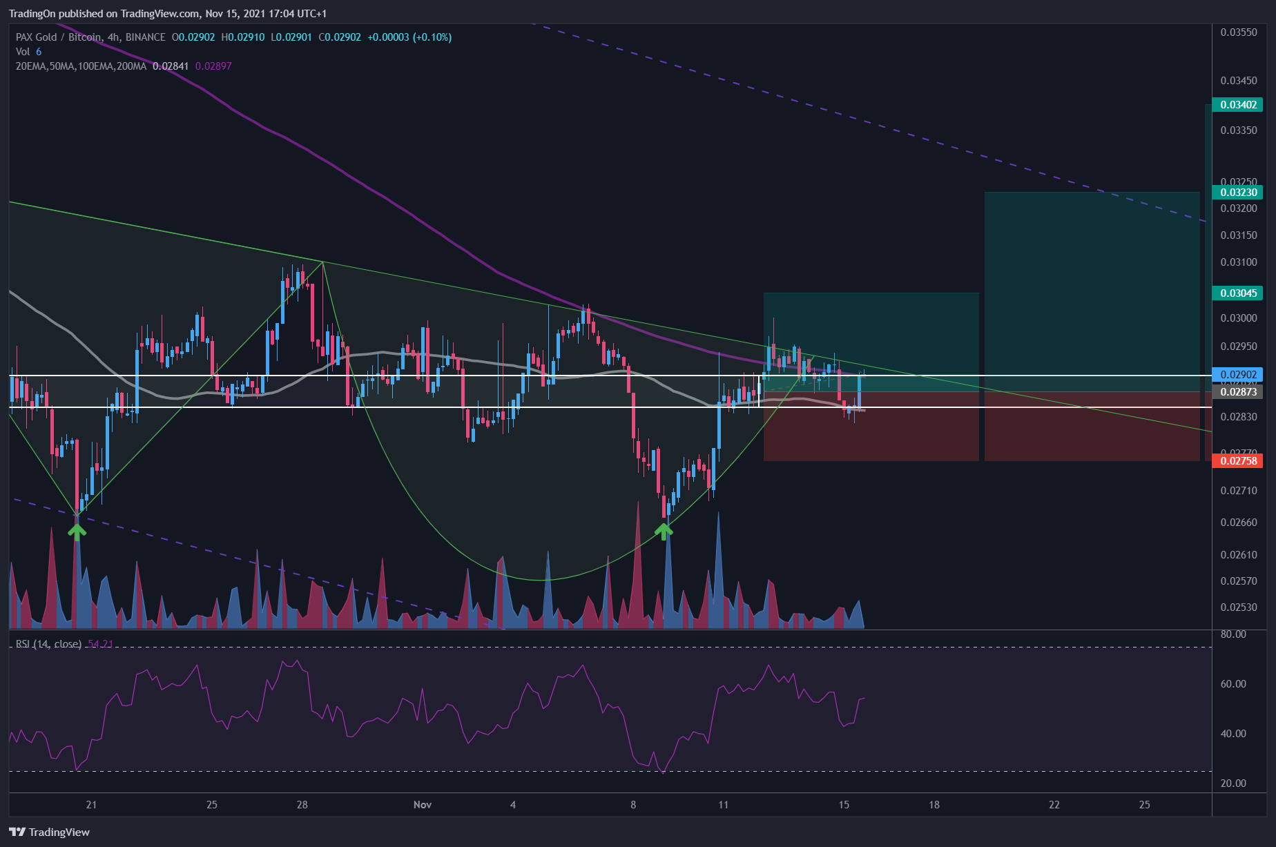Image resolution: width=1276 pixels, height=847 pixels.
Task: Click the PAX Gold / Bitcoin symbol title
Action: pos(90,37)
